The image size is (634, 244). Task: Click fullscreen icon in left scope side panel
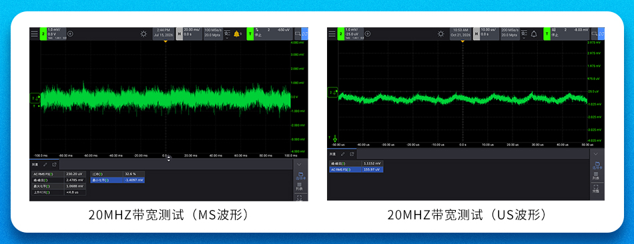(x=299, y=198)
